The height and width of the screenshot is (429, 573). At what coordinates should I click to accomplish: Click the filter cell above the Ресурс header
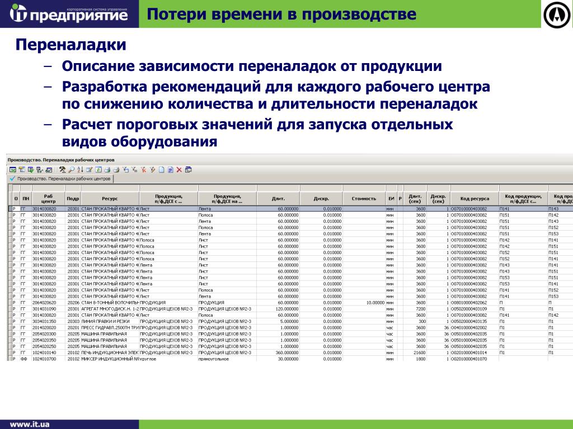(x=110, y=188)
